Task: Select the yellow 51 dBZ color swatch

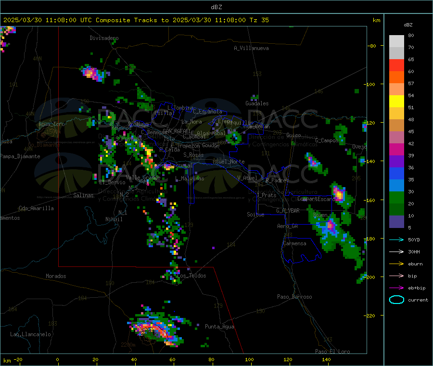Action: tap(396, 101)
